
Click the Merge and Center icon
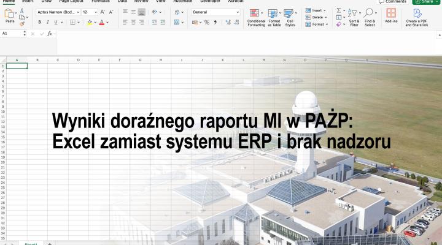pos(177,22)
